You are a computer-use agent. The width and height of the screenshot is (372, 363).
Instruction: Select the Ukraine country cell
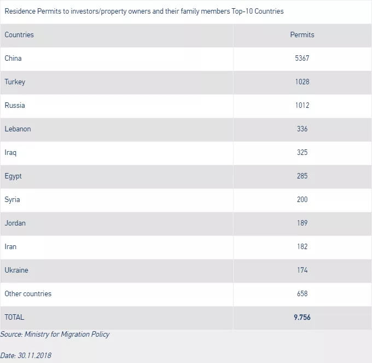tap(16, 270)
